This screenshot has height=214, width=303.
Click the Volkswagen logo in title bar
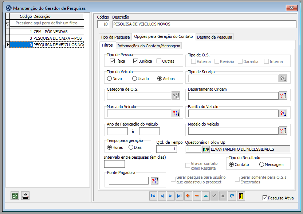[x=9, y=8]
